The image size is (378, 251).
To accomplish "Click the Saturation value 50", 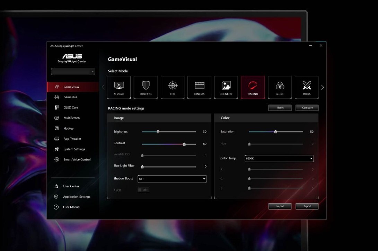I will (312, 132).
